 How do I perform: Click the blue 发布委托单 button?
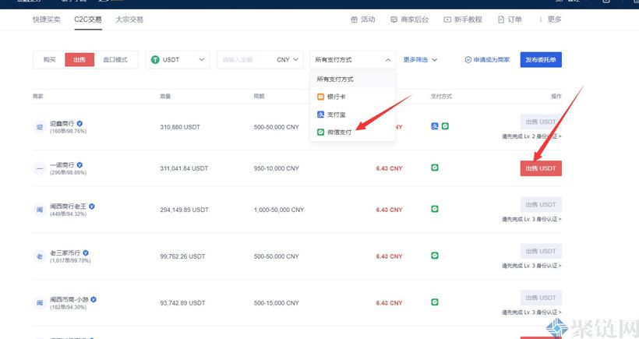point(541,60)
